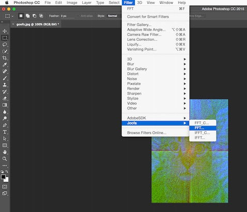Viewport: 247px width, 212px height.
Task: Choose FFT_C... in the Joofa submenu
Action: point(203,123)
